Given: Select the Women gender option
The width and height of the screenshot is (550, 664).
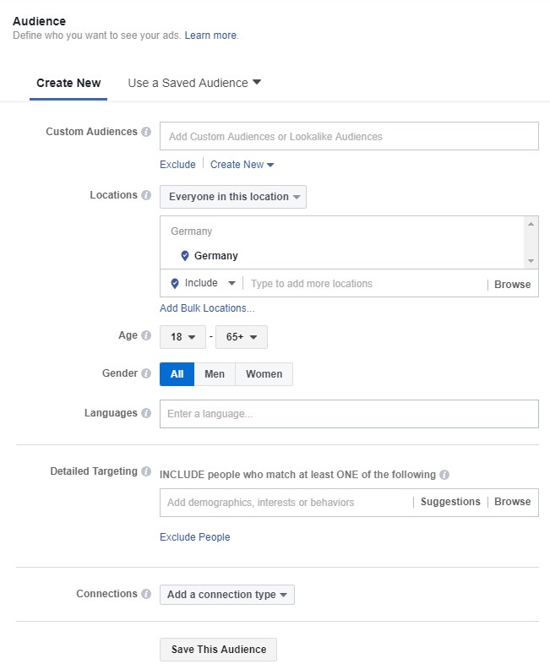Looking at the screenshot, I should tap(264, 374).
